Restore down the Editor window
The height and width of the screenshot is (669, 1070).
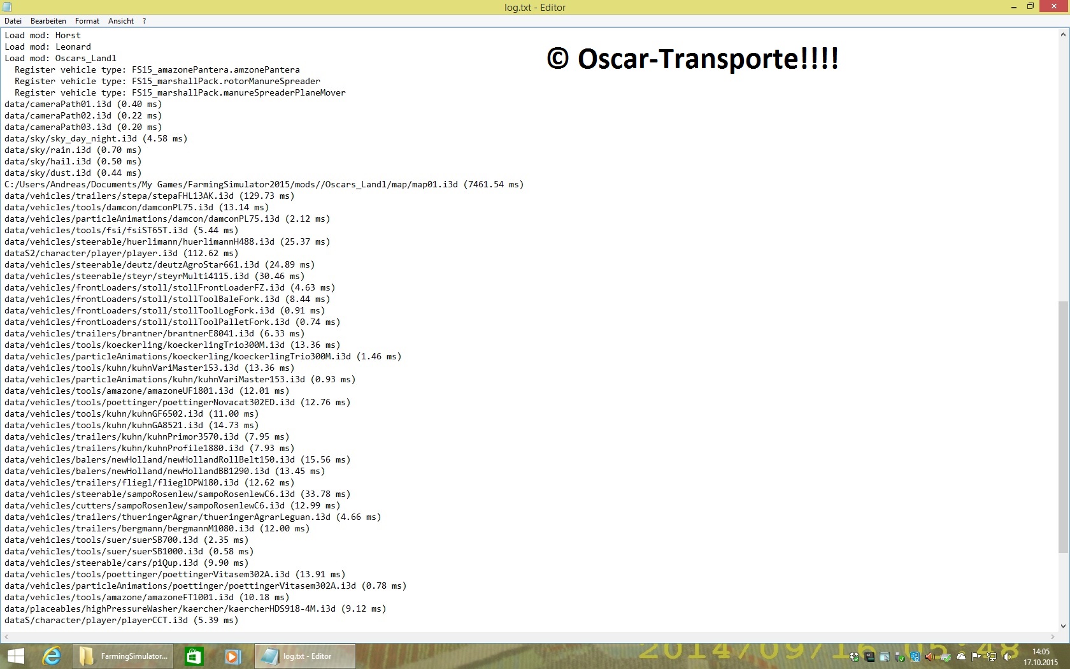[x=1031, y=6]
